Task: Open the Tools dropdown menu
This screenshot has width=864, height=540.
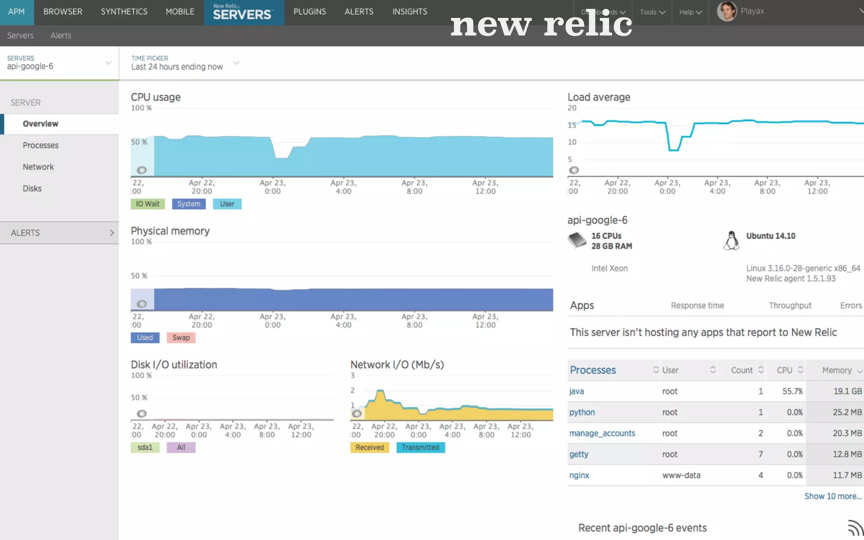Action: (x=652, y=12)
